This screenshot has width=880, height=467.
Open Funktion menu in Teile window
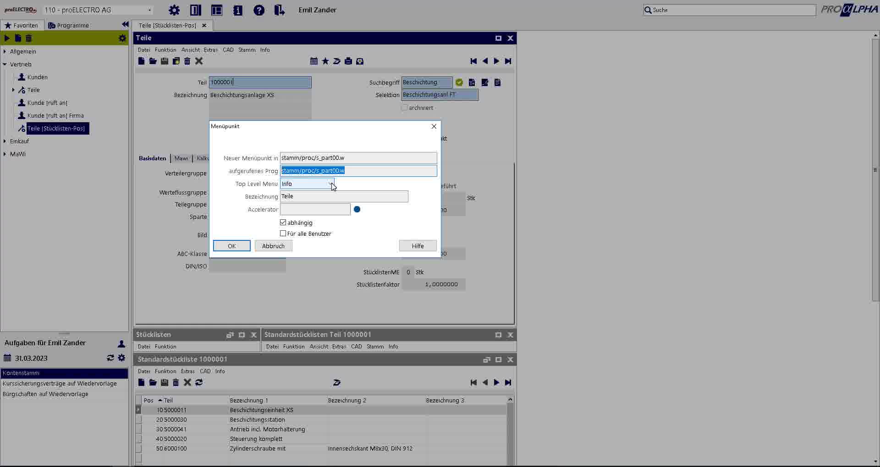[165, 50]
